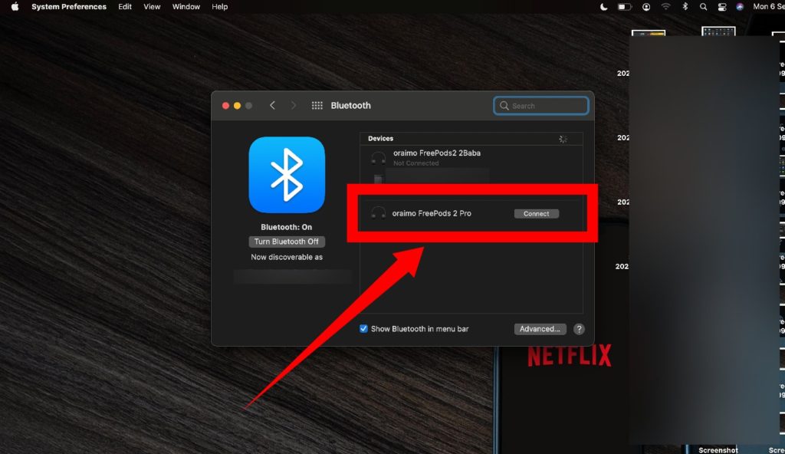Open the user account menu bar icon
Screen dimensions: 785x454
tap(646, 6)
